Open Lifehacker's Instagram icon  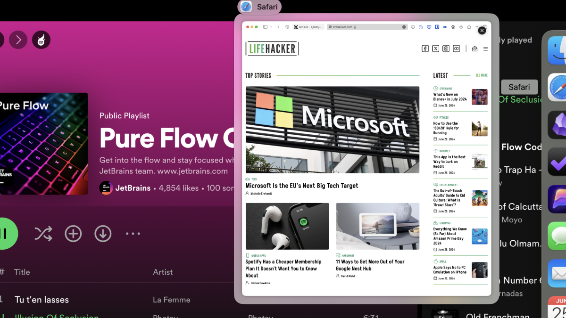click(x=446, y=49)
